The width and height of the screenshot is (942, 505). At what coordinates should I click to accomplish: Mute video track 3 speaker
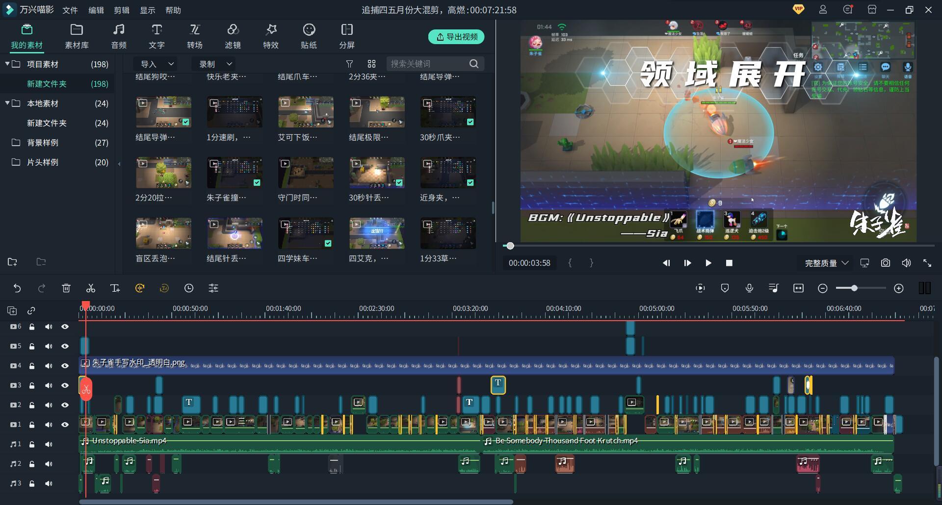coord(49,385)
